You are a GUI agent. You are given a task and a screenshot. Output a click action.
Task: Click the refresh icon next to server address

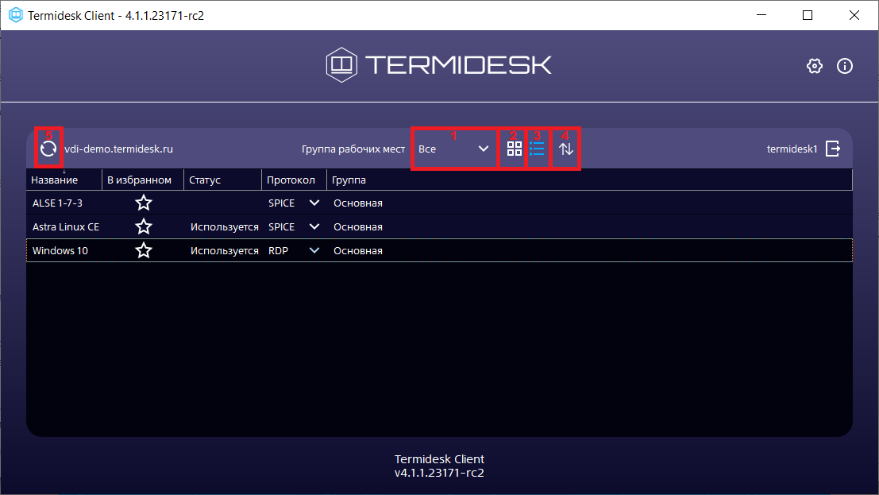(x=48, y=149)
